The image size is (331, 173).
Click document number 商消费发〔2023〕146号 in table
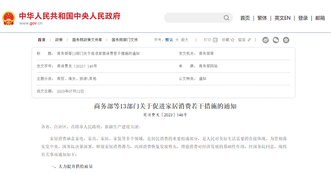pyautogui.click(x=77, y=66)
